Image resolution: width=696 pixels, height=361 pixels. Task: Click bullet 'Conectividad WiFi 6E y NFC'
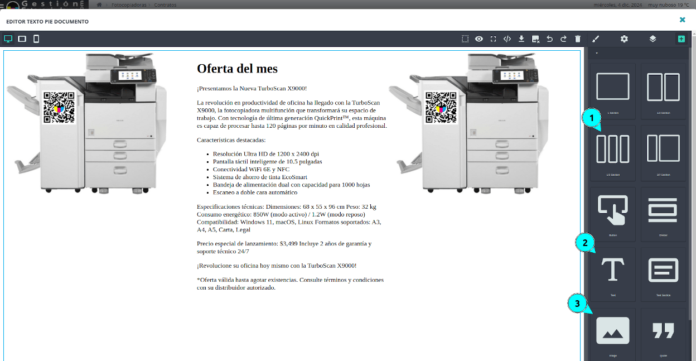(251, 169)
